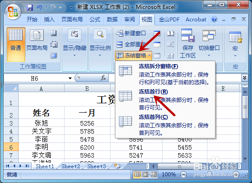This screenshot has width=252, height=183.
Task: Open New Window command
Action: (131, 33)
